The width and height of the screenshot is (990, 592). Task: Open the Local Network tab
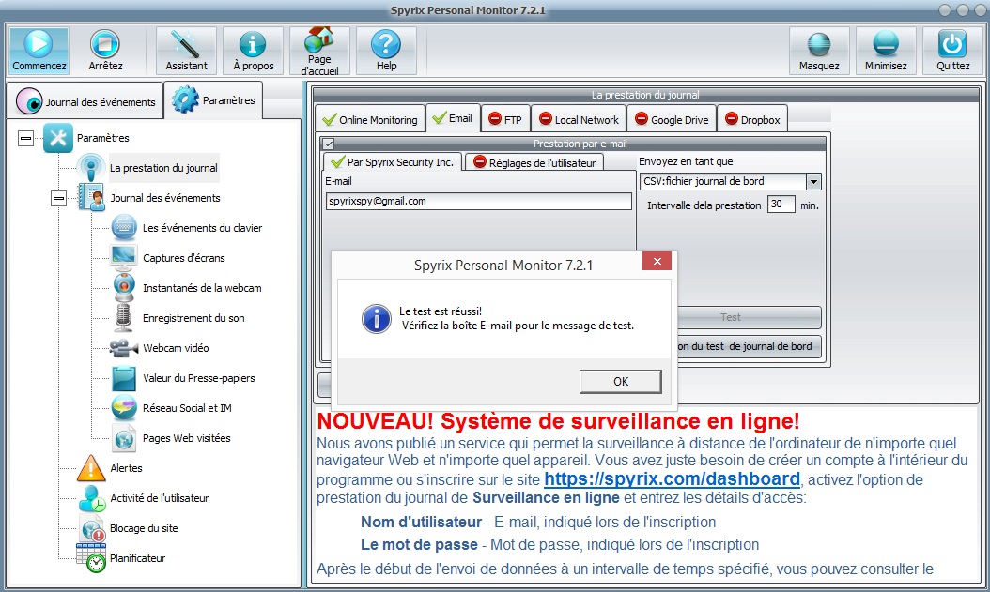click(579, 119)
